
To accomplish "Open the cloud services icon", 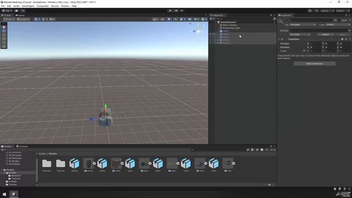I will tap(16, 10).
